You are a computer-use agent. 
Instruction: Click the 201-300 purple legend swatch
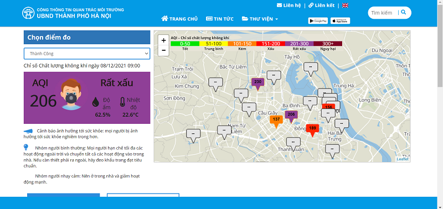point(299,44)
